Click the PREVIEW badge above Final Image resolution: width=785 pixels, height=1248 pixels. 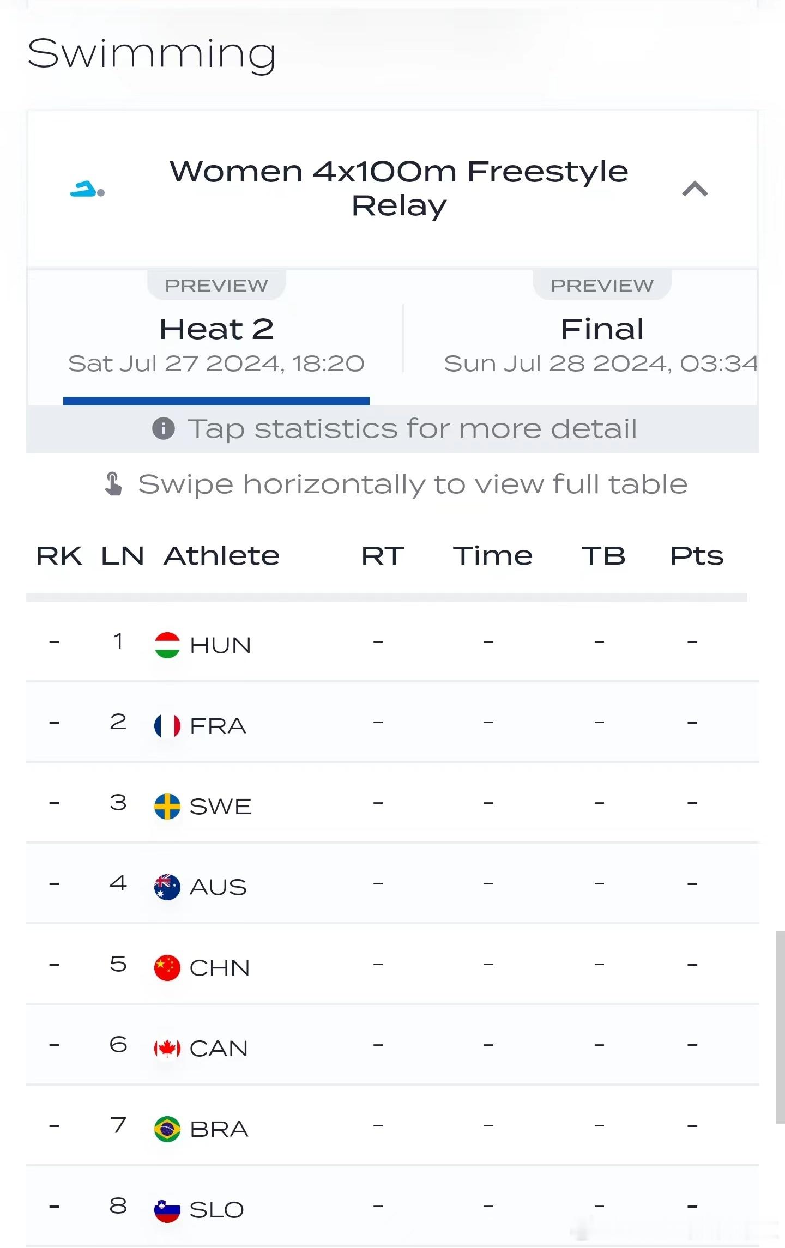602,285
